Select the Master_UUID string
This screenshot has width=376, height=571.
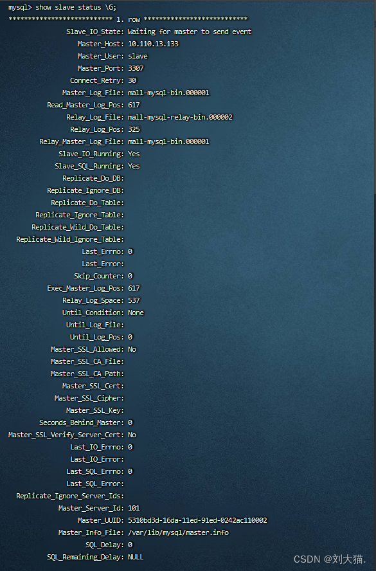coord(197,520)
